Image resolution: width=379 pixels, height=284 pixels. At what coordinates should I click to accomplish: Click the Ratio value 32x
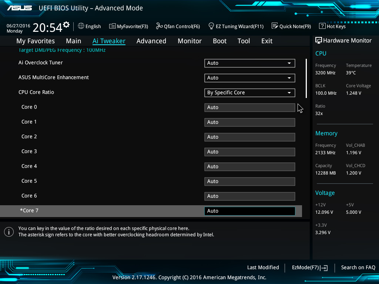pyautogui.click(x=319, y=114)
